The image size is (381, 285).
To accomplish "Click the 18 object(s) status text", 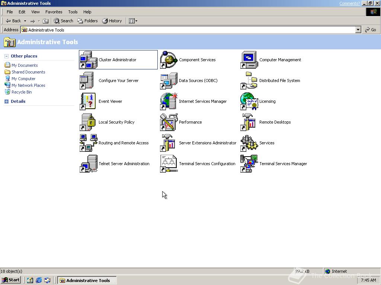I will pyautogui.click(x=12, y=271).
